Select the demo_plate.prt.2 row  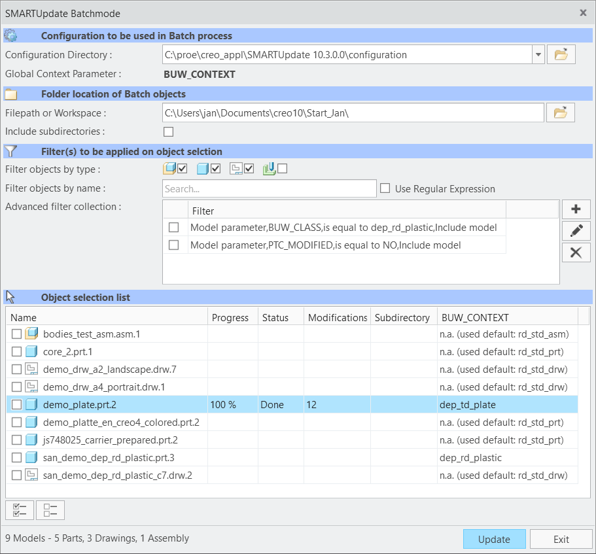pyautogui.click(x=292, y=404)
